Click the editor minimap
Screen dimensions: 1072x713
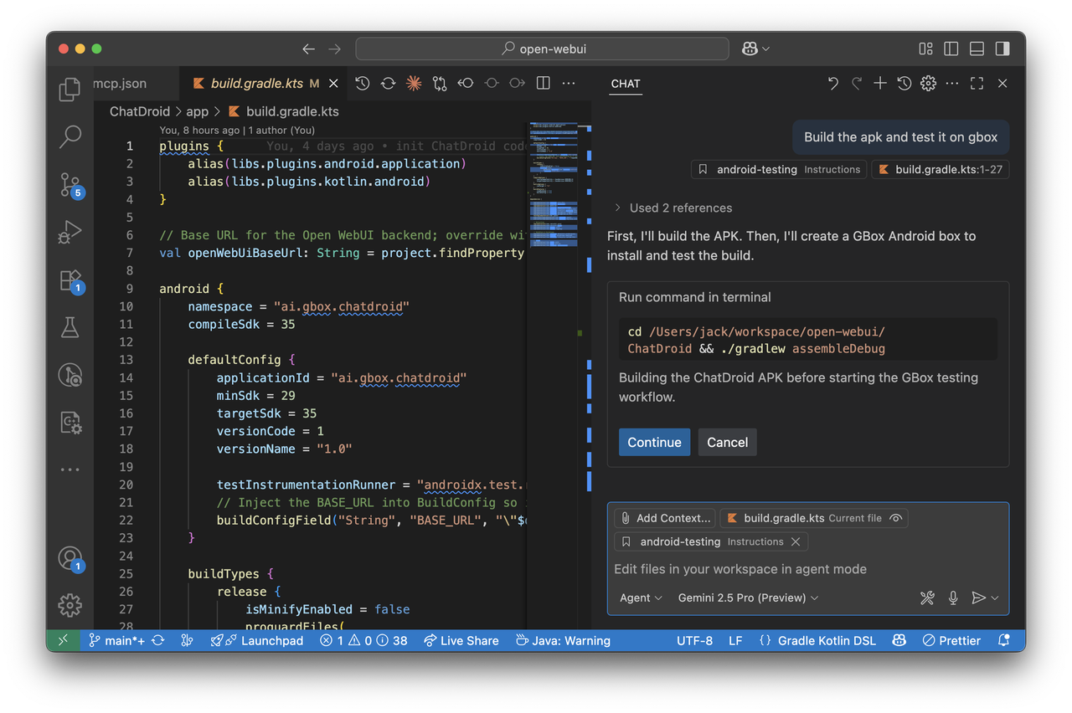click(554, 375)
